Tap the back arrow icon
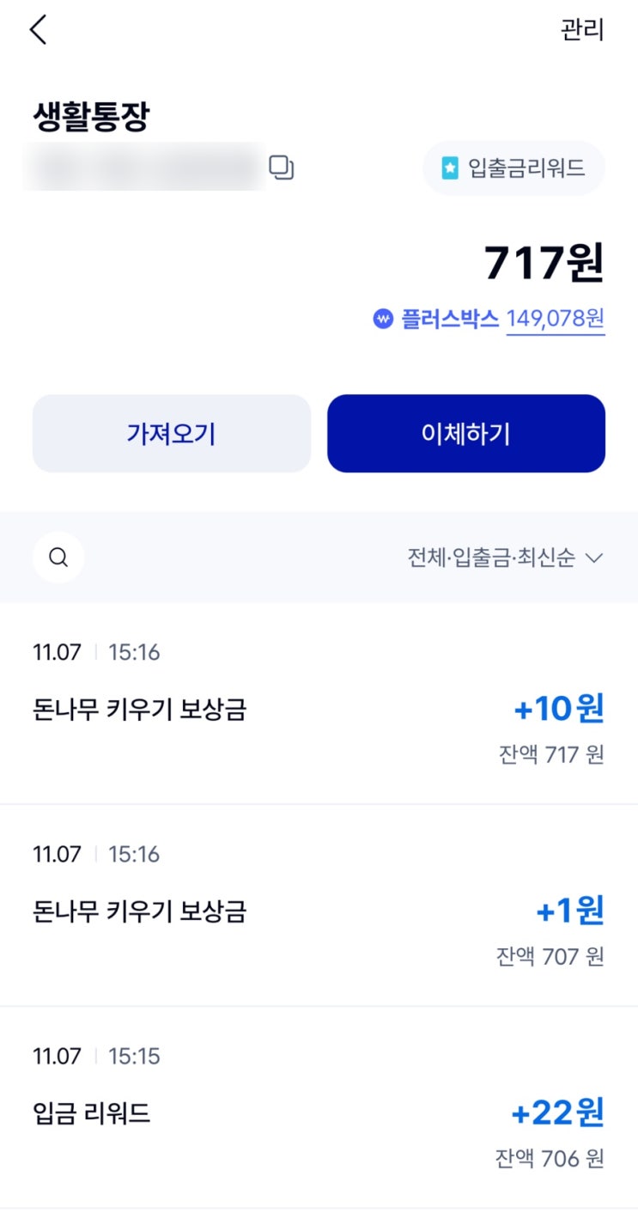 (x=38, y=30)
